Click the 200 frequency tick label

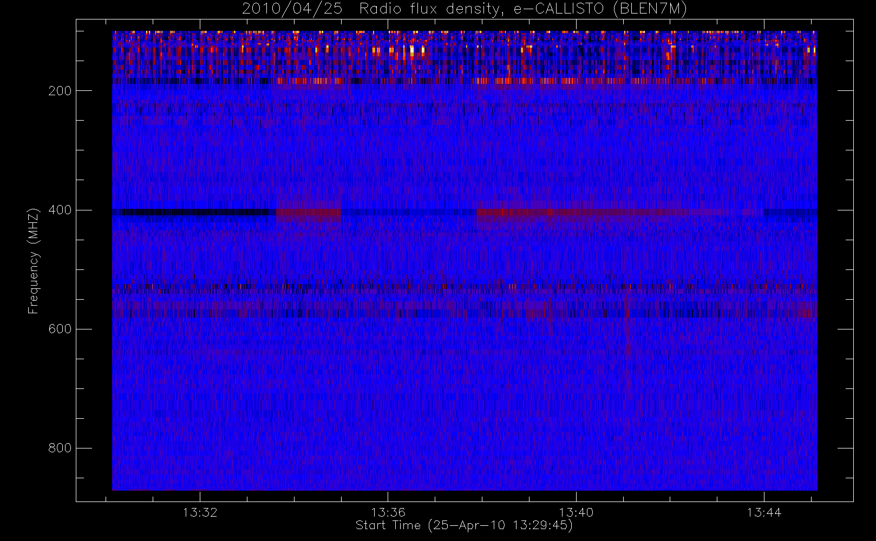click(x=60, y=91)
